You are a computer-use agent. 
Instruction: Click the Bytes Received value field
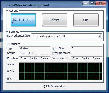pos(87,53)
